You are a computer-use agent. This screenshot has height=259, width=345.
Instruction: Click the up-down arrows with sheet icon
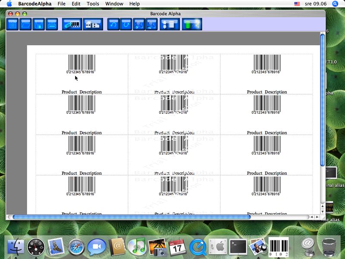(x=169, y=24)
